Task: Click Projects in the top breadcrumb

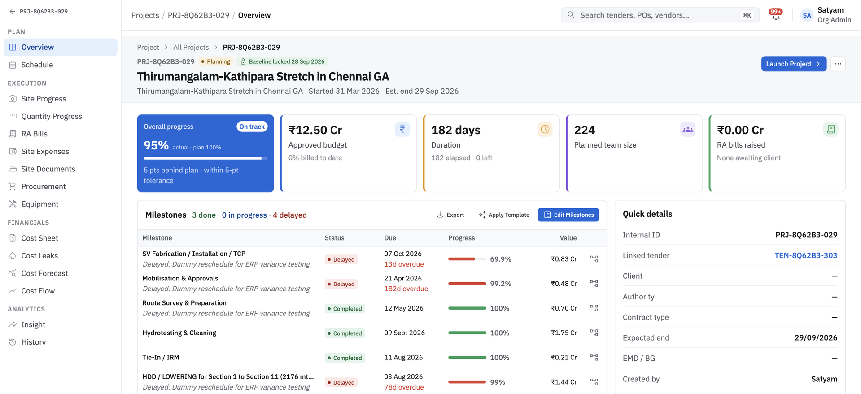Action: [145, 15]
